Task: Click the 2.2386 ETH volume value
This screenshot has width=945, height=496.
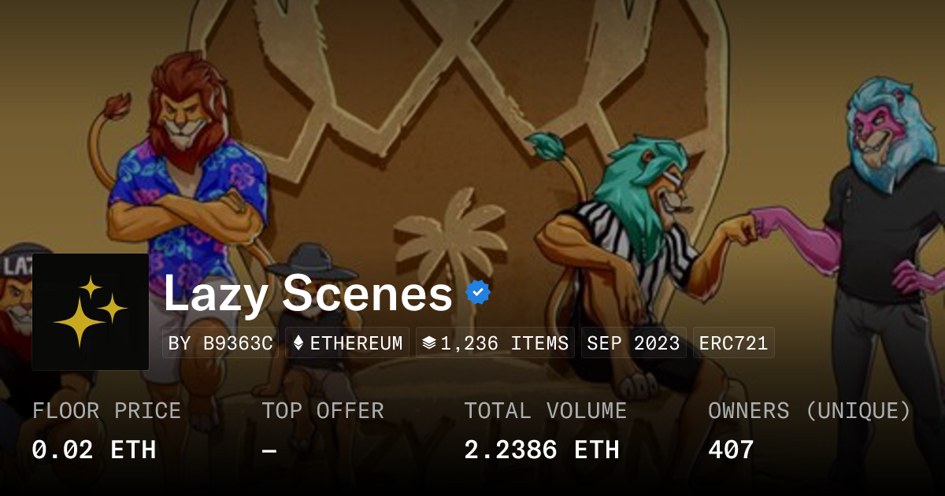Action: (542, 450)
